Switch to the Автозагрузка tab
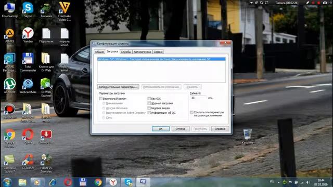Screen dimensions: 333x187 point(142,52)
